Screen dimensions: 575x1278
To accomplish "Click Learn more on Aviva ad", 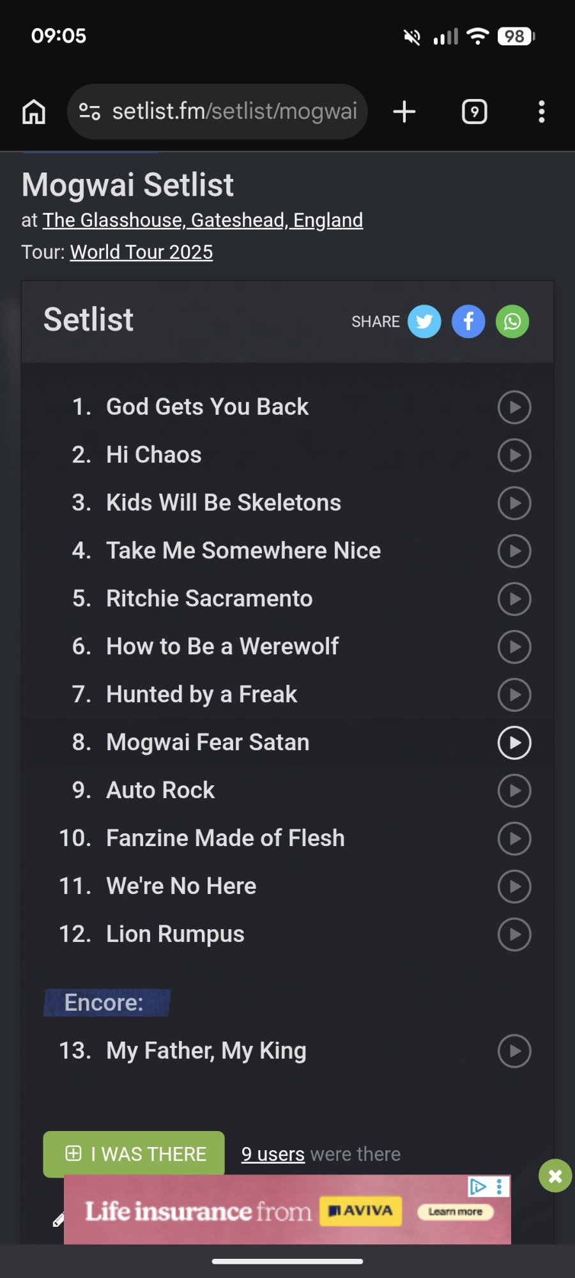I will [x=455, y=1212].
